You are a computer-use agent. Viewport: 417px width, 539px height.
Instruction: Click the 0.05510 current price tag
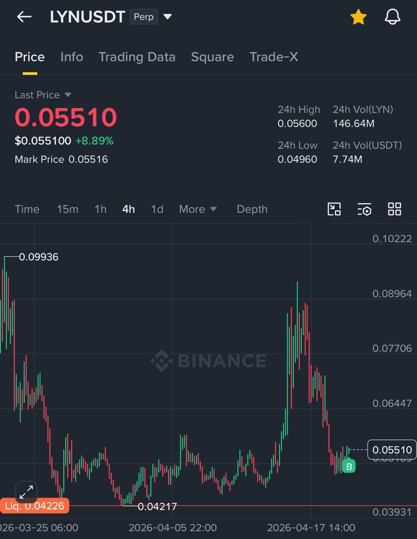392,450
